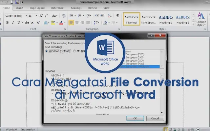This screenshot has height=131, width=210.
Task: Increase paragraph indent
Action: pos(102,16)
